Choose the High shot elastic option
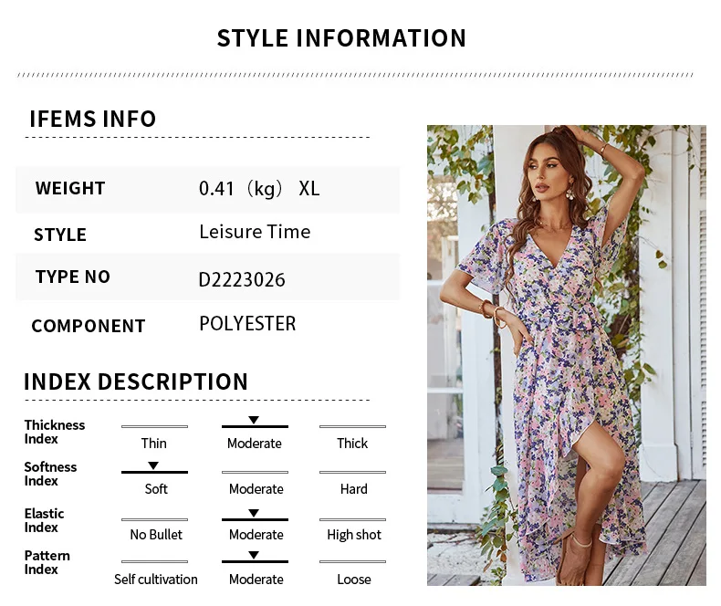This screenshot has height=606, width=721. (x=354, y=535)
